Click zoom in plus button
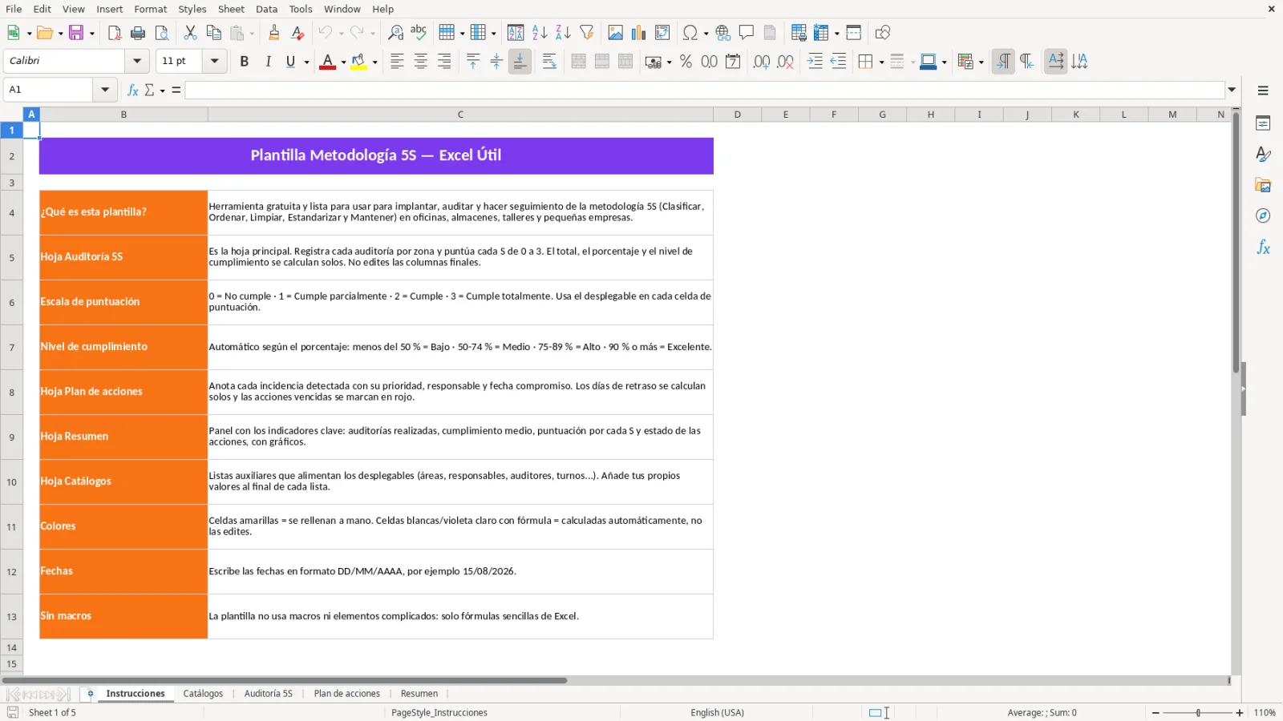 [x=1240, y=713]
